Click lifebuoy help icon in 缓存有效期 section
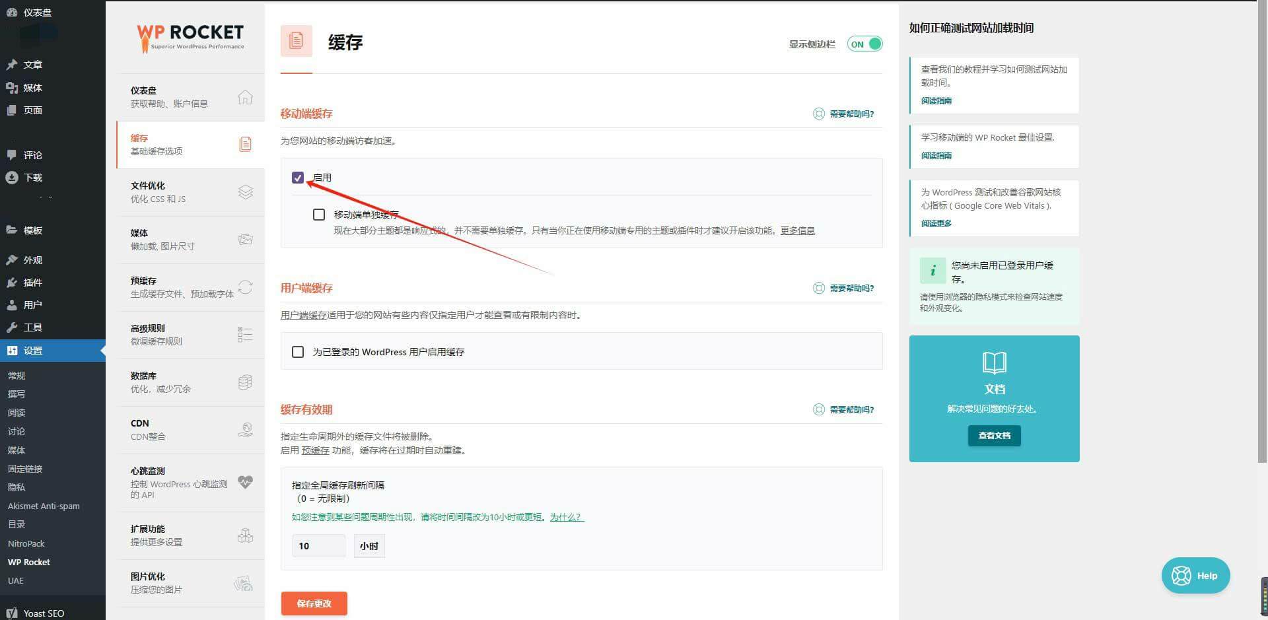1268x620 pixels. coord(819,409)
